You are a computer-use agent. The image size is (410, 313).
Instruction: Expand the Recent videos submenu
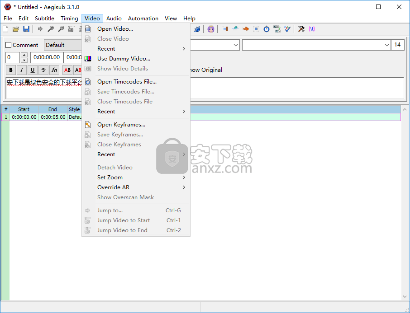(x=136, y=49)
